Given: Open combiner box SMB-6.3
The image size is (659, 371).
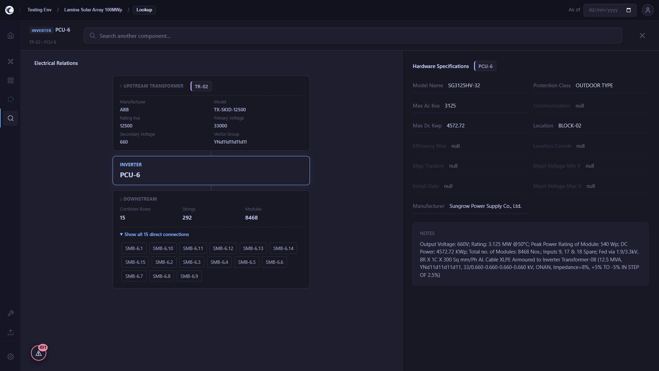Looking at the screenshot, I should pos(192,262).
